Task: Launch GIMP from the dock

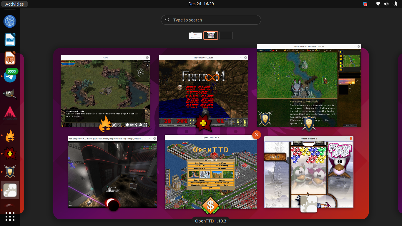Action: (x=10, y=94)
